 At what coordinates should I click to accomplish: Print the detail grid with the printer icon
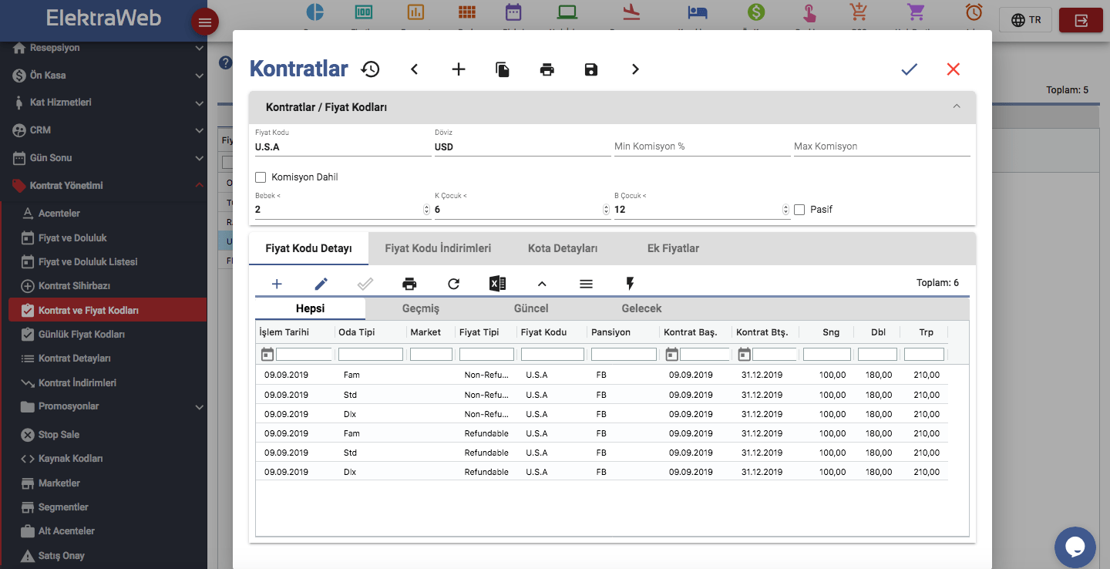409,284
